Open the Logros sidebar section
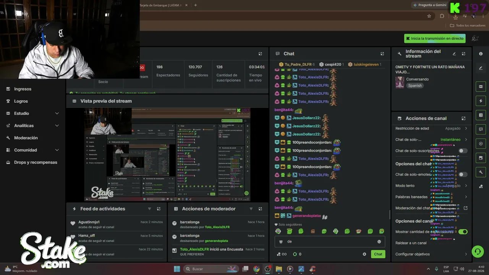Image resolution: width=489 pixels, height=275 pixels. click(21, 101)
